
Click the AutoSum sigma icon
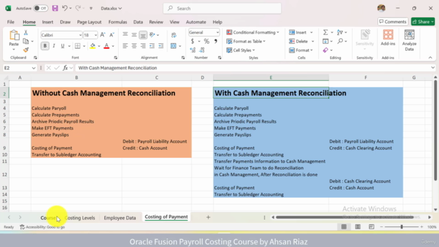pos(325,32)
